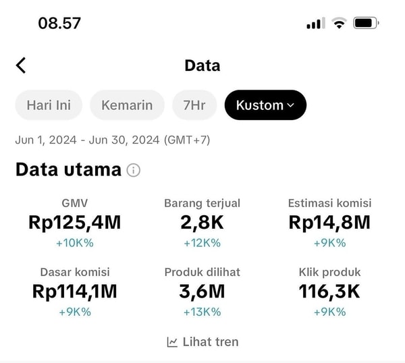Select the Barang terjual 2,8K metric
This screenshot has width=405, height=363.
point(202,223)
